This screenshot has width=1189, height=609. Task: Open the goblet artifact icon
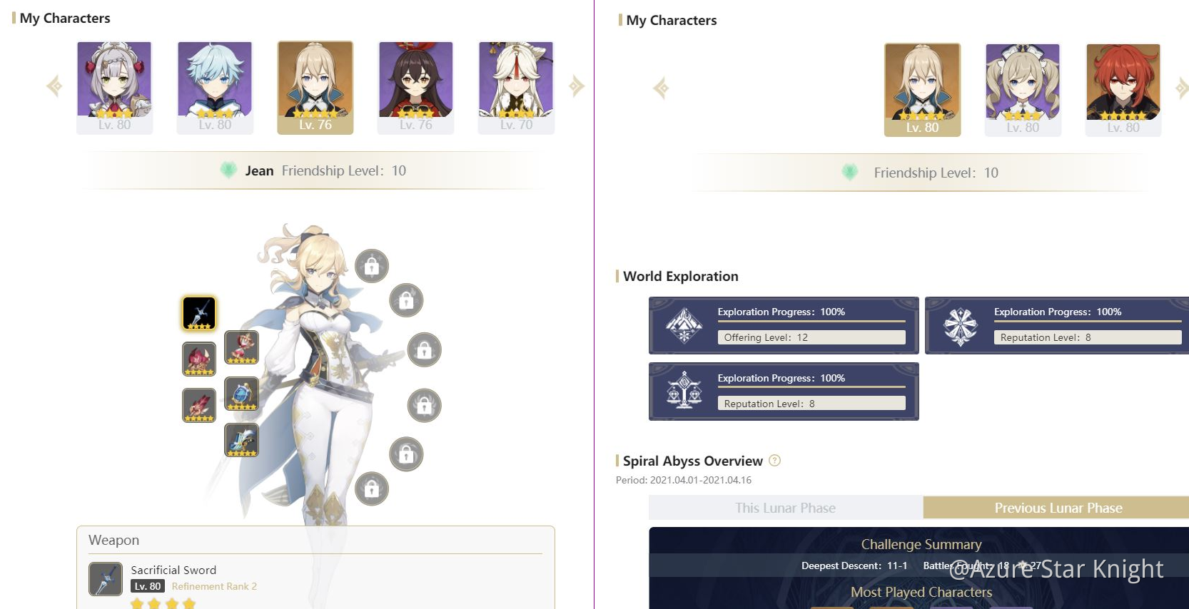[x=242, y=394]
